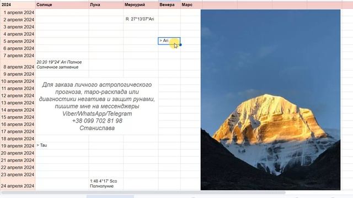
Task: Click the '16 апреля 2024' date cell
Action: tap(18, 124)
